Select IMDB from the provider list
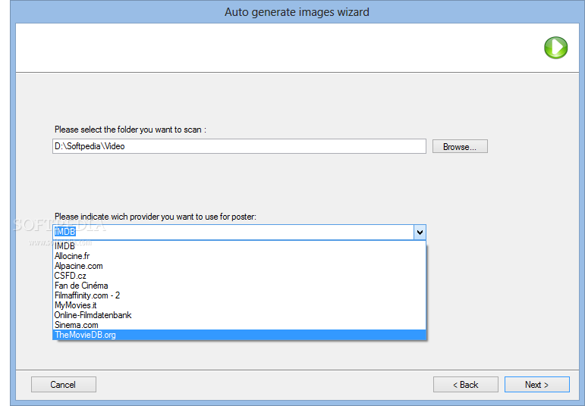 pyautogui.click(x=239, y=246)
